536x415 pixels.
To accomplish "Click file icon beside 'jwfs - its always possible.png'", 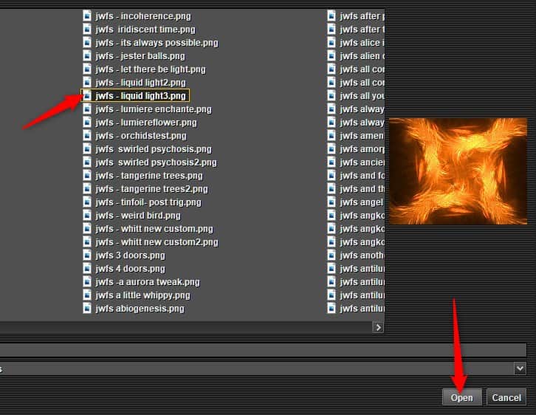I will 87,43.
